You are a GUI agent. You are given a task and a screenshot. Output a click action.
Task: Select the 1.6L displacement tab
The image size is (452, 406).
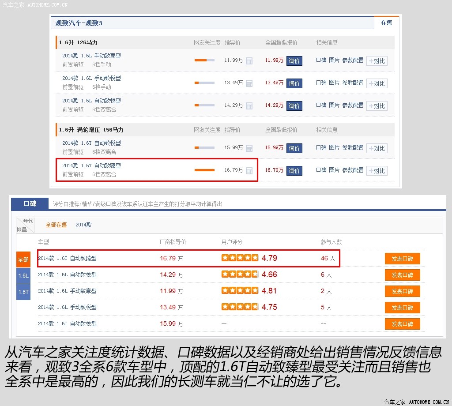click(x=23, y=276)
